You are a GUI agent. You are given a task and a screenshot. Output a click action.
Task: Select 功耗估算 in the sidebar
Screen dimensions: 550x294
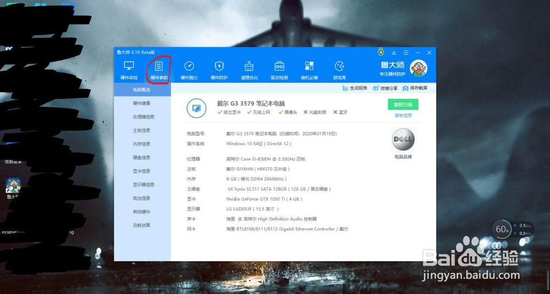(142, 225)
